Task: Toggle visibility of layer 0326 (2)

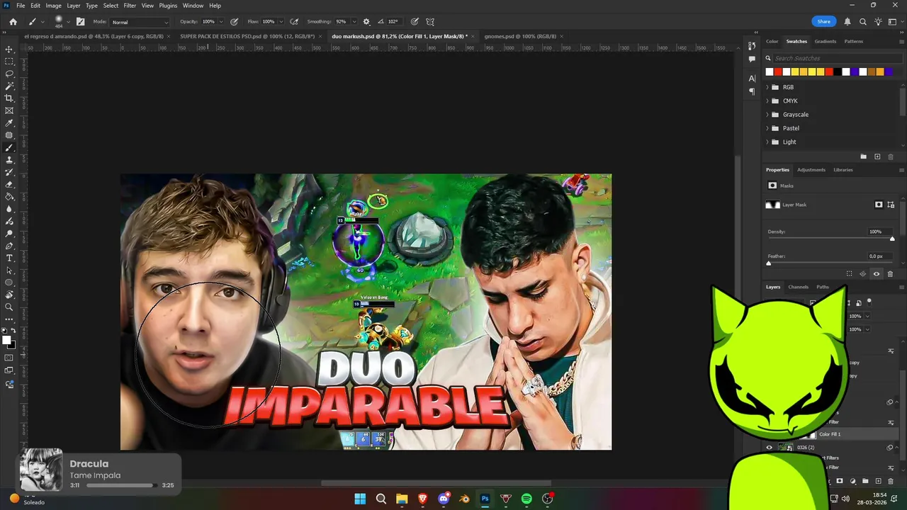Action: click(770, 448)
